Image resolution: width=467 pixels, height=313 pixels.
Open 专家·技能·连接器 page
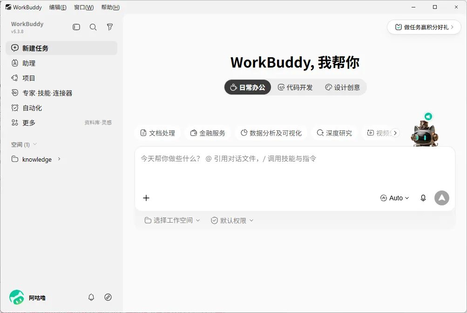click(x=61, y=93)
